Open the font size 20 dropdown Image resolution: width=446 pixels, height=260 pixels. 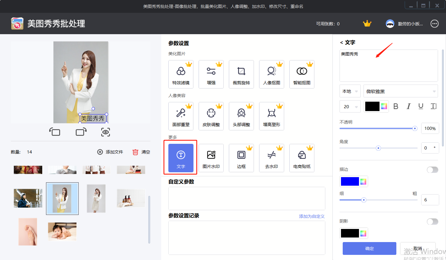(350, 107)
